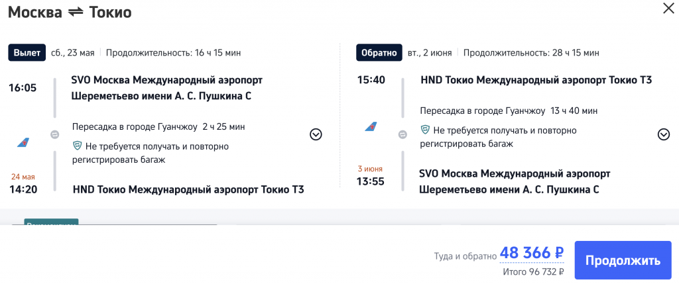Select the Вылет label
This screenshot has height=284, width=679.
(x=27, y=52)
